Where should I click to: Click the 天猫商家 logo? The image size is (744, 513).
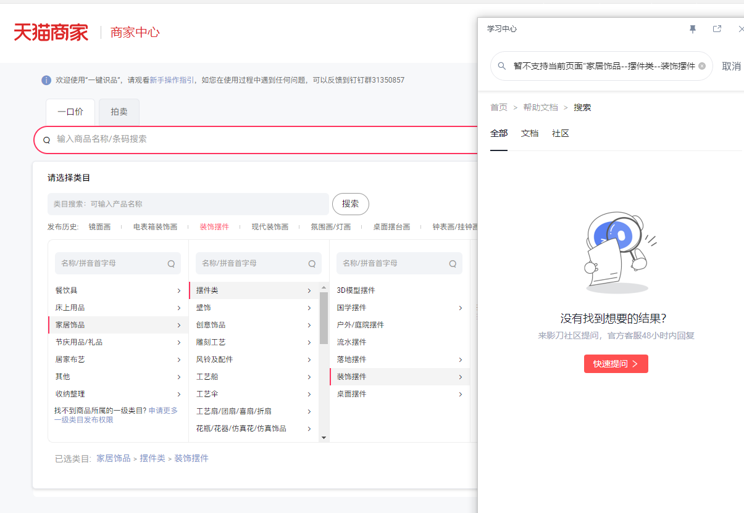51,32
